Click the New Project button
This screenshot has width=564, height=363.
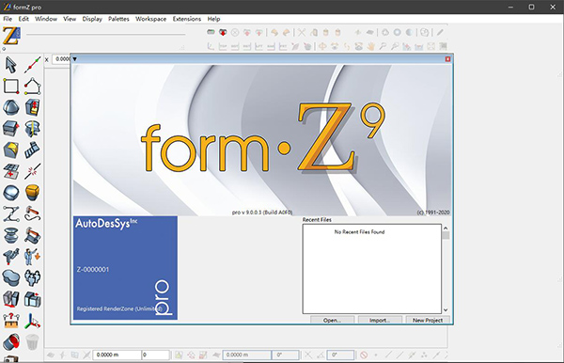tap(428, 320)
